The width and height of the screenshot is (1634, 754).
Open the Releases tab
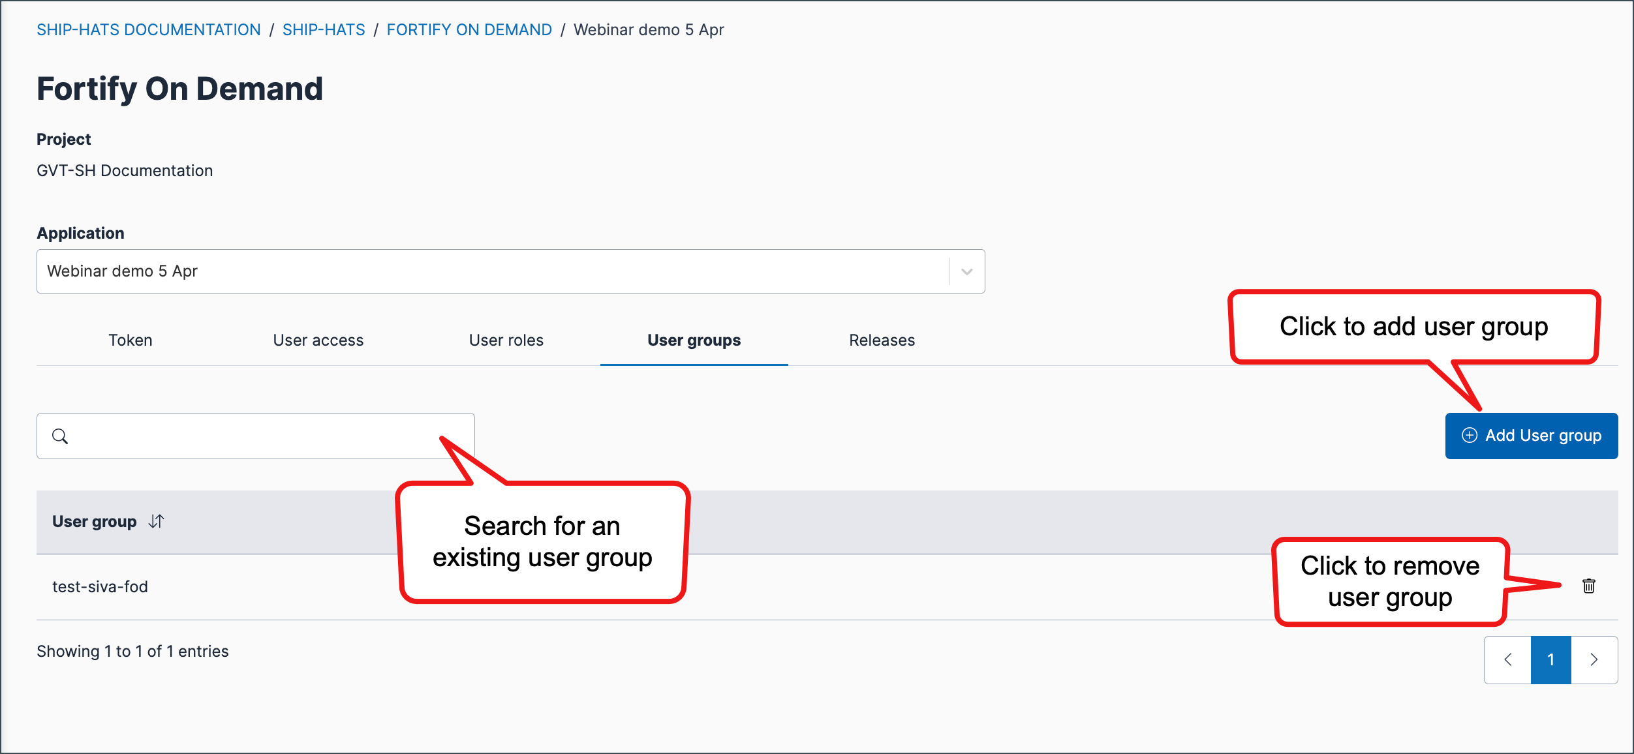pyautogui.click(x=882, y=340)
